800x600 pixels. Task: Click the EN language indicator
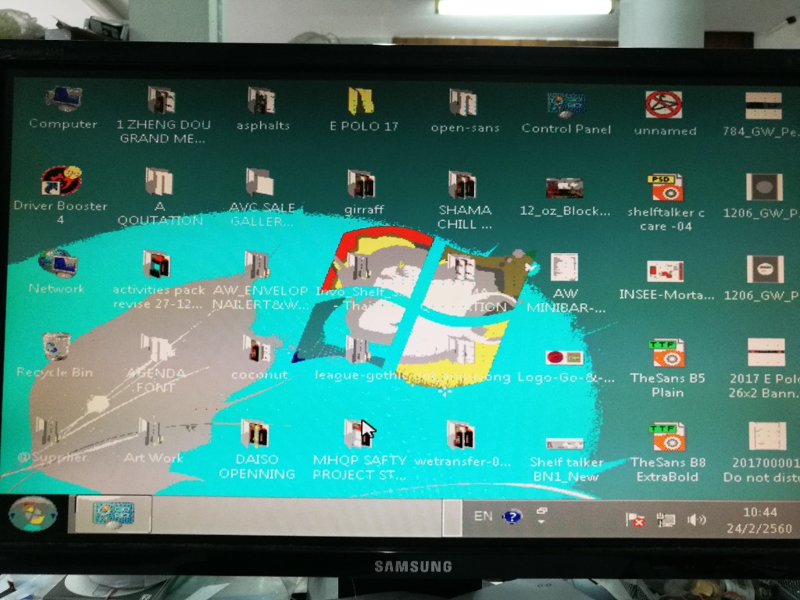tap(483, 516)
